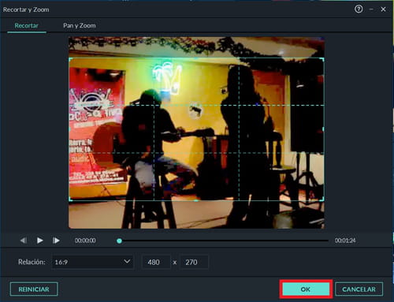
Task: Step forward to the next frame
Action: point(56,240)
